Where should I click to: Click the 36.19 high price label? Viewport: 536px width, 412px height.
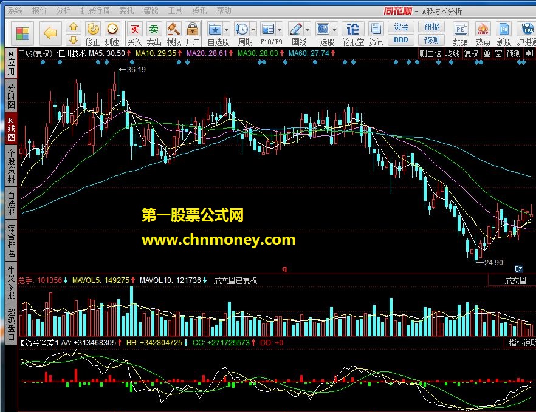(x=136, y=70)
